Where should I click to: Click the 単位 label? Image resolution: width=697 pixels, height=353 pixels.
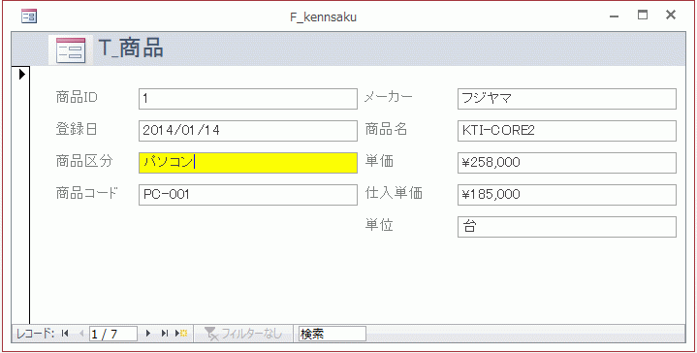379,225
